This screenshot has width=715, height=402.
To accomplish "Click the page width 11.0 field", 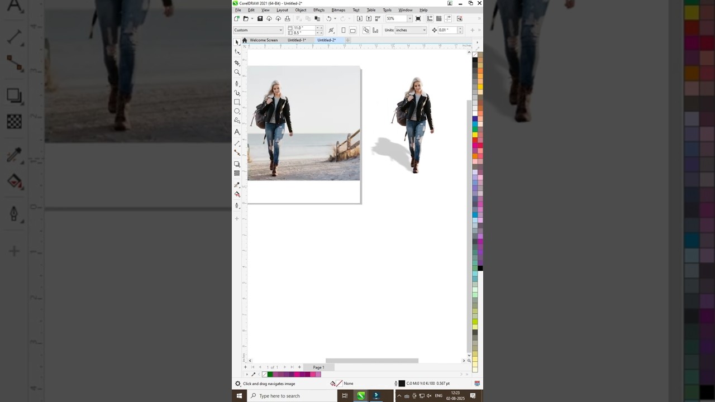I will [304, 27].
